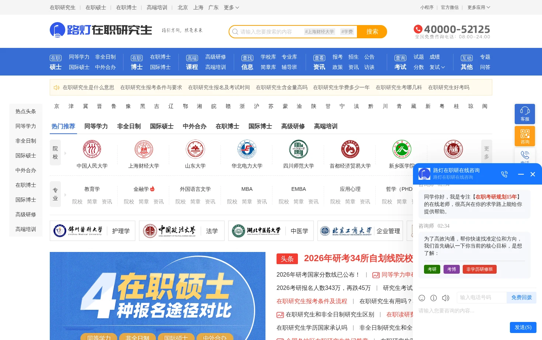Toggle the chat sound speaker icon
542x340 pixels.
446,298
